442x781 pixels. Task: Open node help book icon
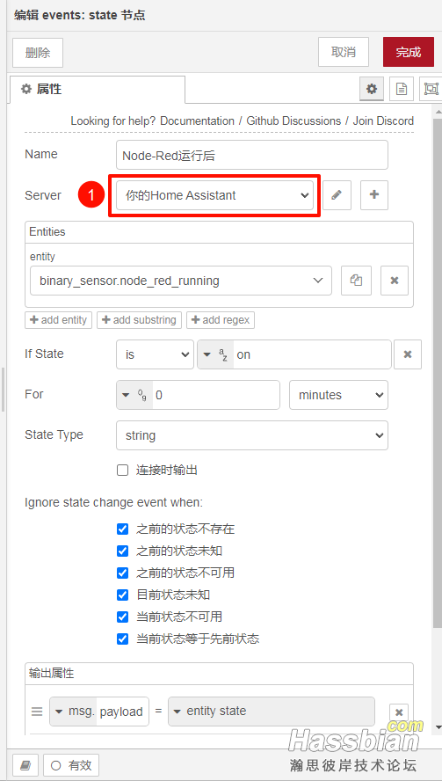pyautogui.click(x=25, y=765)
